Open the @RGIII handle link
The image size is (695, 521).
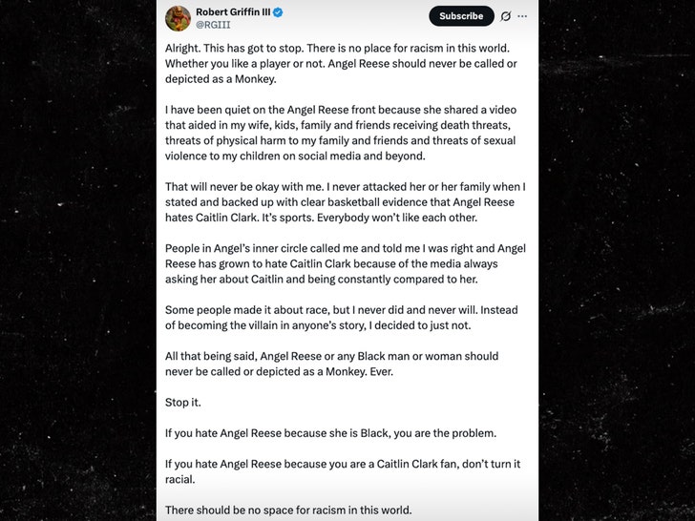tap(213, 26)
